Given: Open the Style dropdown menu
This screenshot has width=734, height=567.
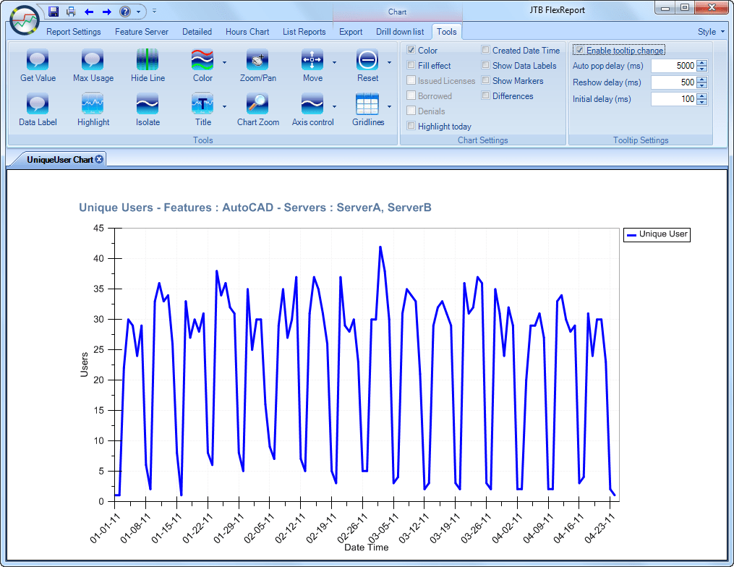Looking at the screenshot, I should pos(711,32).
